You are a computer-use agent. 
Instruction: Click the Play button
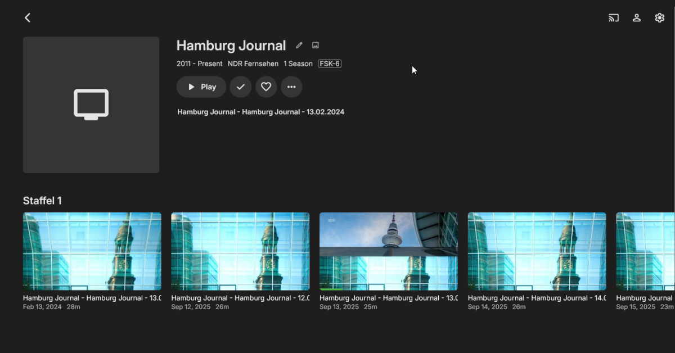pos(201,87)
